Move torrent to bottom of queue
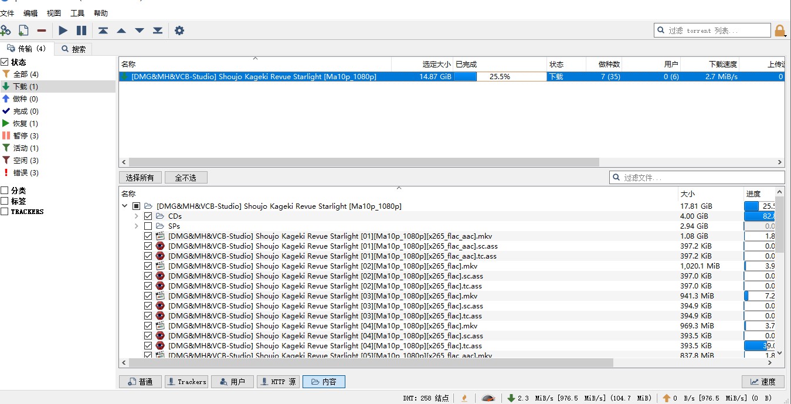The height and width of the screenshot is (404, 791). pyautogui.click(x=158, y=30)
